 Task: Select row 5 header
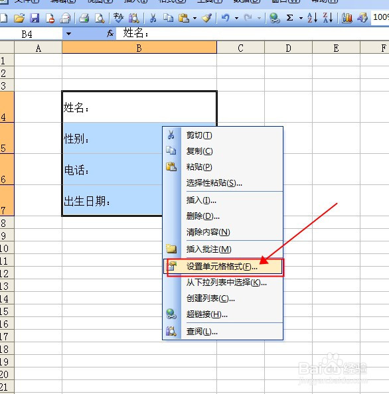point(7,138)
